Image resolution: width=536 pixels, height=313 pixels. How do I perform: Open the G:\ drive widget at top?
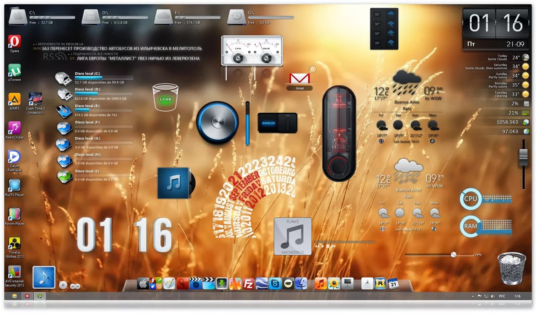point(260,17)
